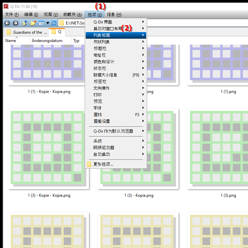Screen dimensions: 248x248
Task: Switch to the Guardians of the ... tab
Action: click(26, 32)
